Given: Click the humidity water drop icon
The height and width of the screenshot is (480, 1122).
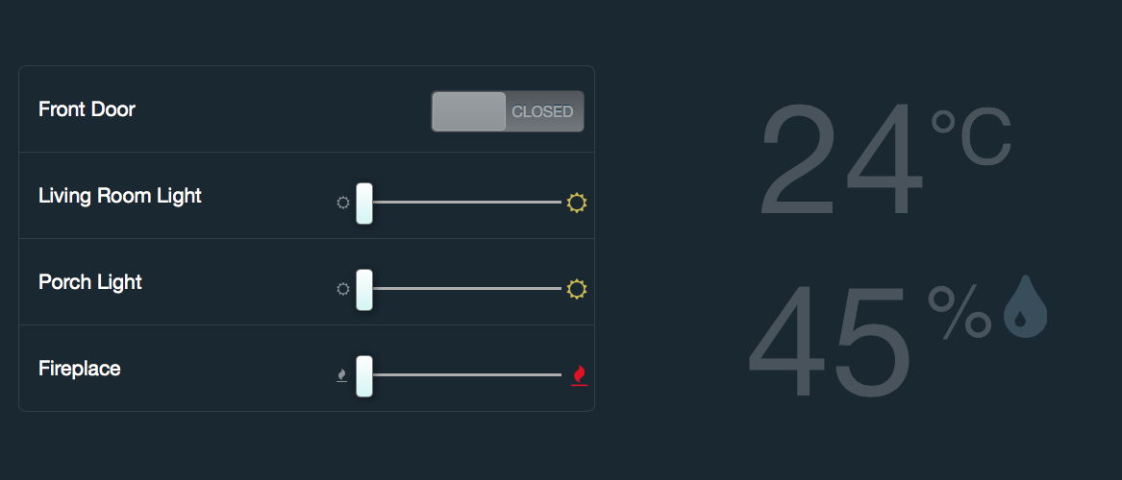Looking at the screenshot, I should 1025,307.
